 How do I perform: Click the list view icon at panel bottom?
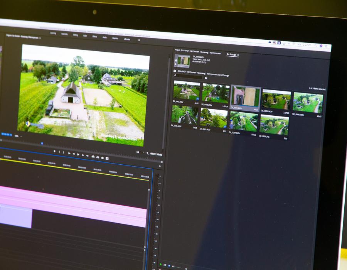tap(165, 265)
